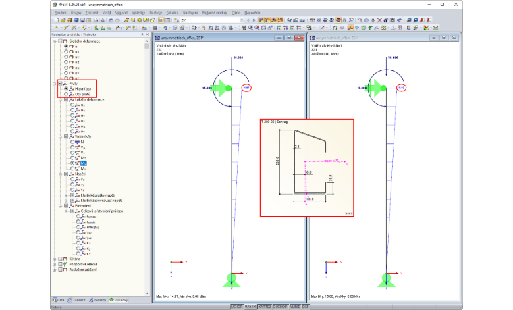Click the Redo arrow icon
Screen dimensions: 513x310
point(117,20)
